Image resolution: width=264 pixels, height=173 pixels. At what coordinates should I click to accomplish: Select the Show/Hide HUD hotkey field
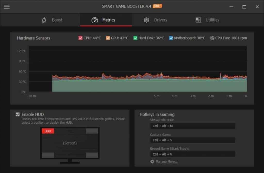[193, 126]
